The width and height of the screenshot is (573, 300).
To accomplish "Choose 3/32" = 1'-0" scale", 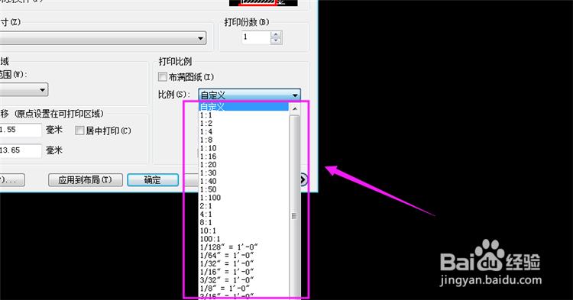I will pyautogui.click(x=244, y=280).
